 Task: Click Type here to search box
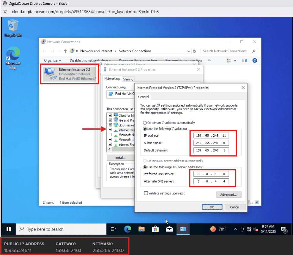61,229
